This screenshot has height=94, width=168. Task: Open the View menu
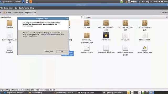point(11,8)
